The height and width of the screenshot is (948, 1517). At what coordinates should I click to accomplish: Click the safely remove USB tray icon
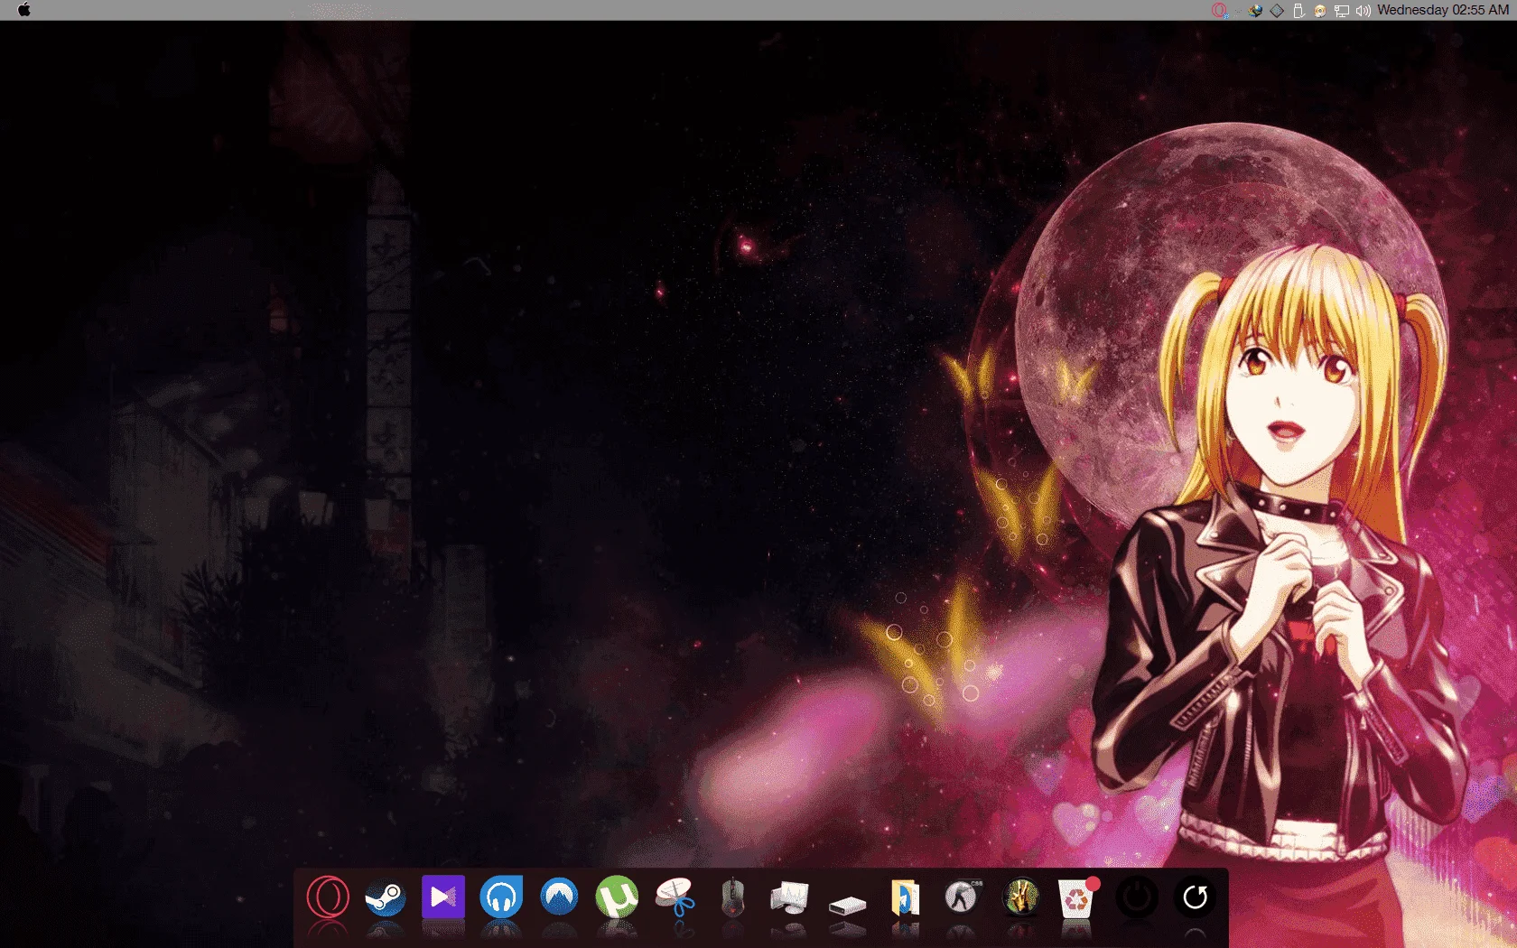pyautogui.click(x=1298, y=11)
